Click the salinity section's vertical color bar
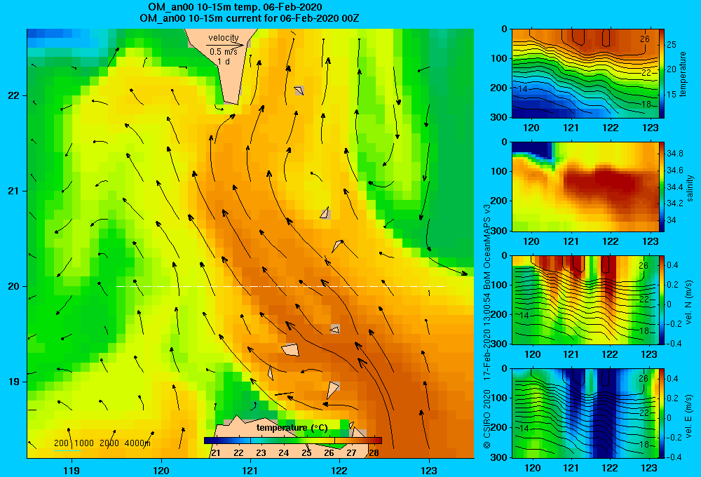 662,187
